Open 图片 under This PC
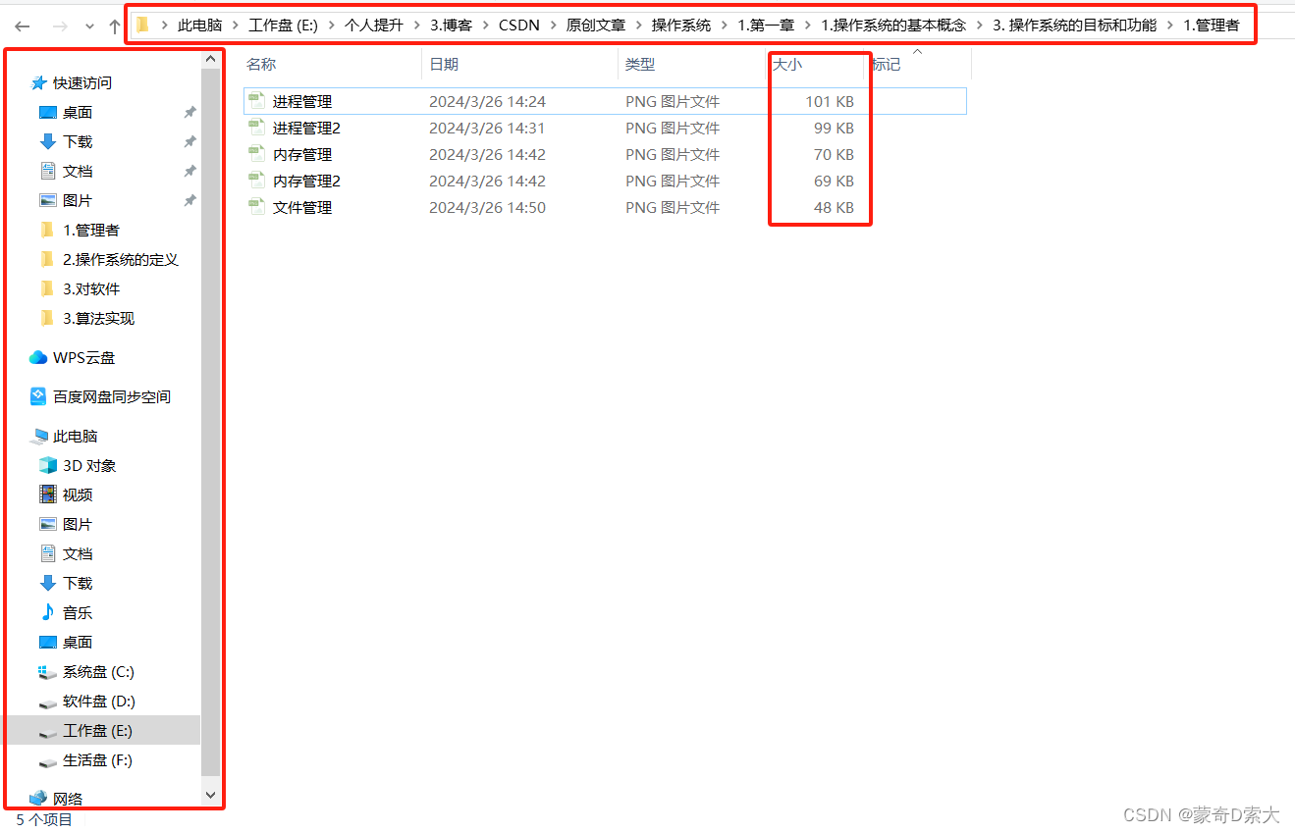Screen dimensions: 1295x833 (78, 525)
